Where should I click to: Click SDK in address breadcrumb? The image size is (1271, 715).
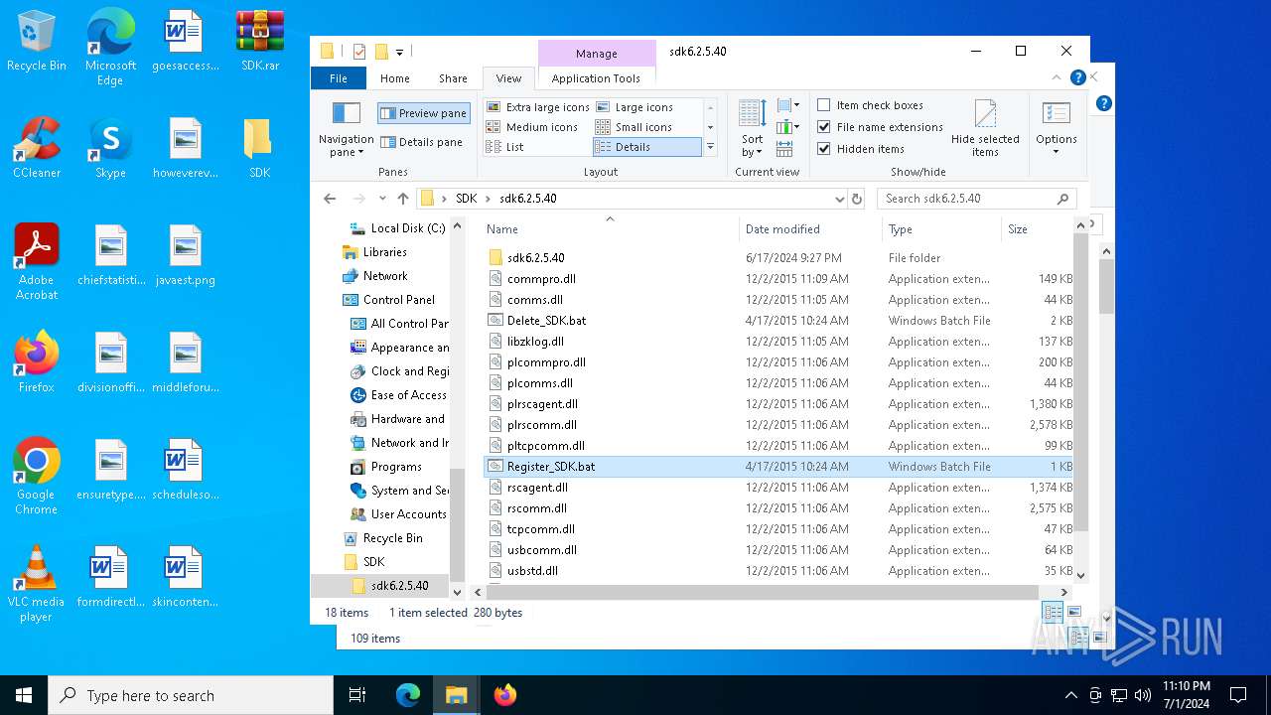click(x=466, y=199)
